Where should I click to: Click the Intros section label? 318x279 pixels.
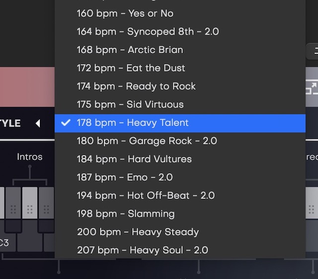coord(29,157)
